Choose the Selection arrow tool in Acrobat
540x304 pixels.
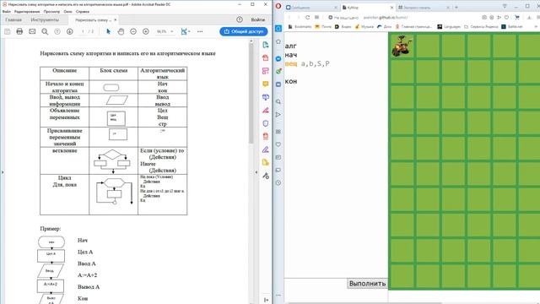109,31
